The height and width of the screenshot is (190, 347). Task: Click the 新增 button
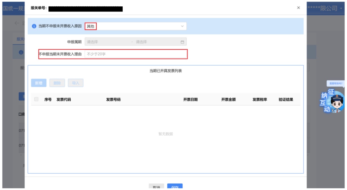(x=39, y=83)
